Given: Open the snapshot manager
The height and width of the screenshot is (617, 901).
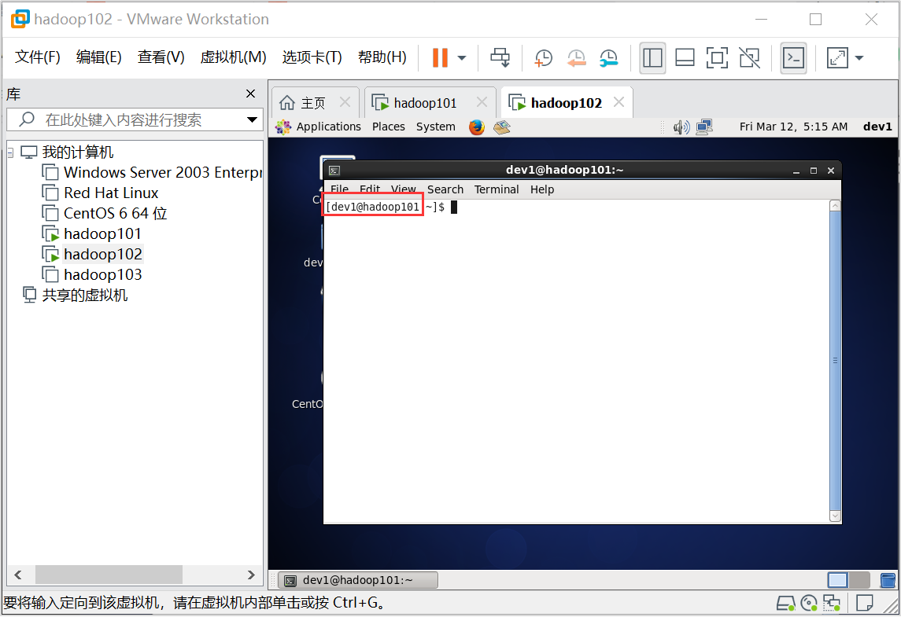Looking at the screenshot, I should pos(608,57).
